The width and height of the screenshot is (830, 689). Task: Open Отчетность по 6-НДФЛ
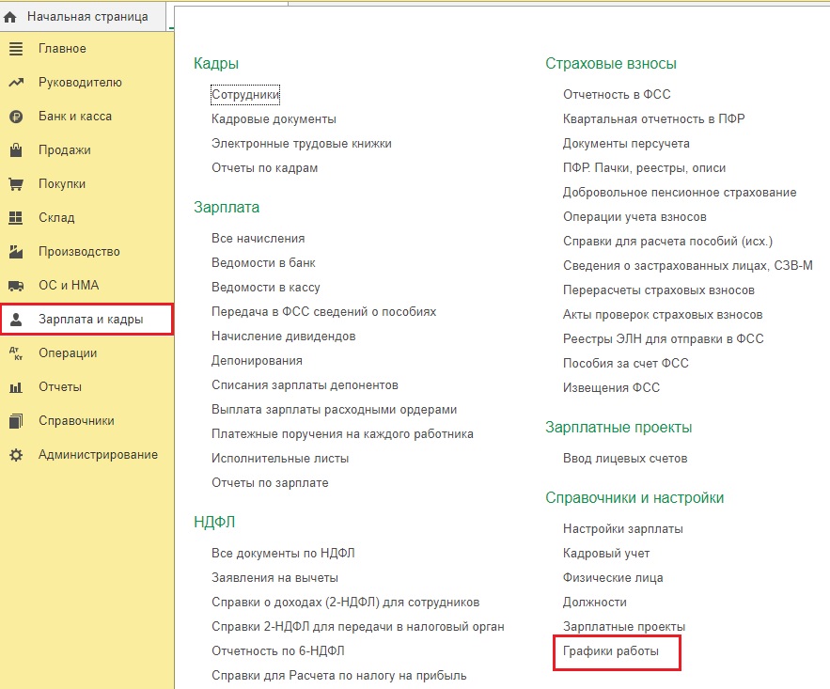(278, 650)
